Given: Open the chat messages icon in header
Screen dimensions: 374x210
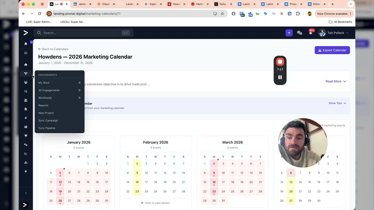Looking at the screenshot, I should 299,33.
